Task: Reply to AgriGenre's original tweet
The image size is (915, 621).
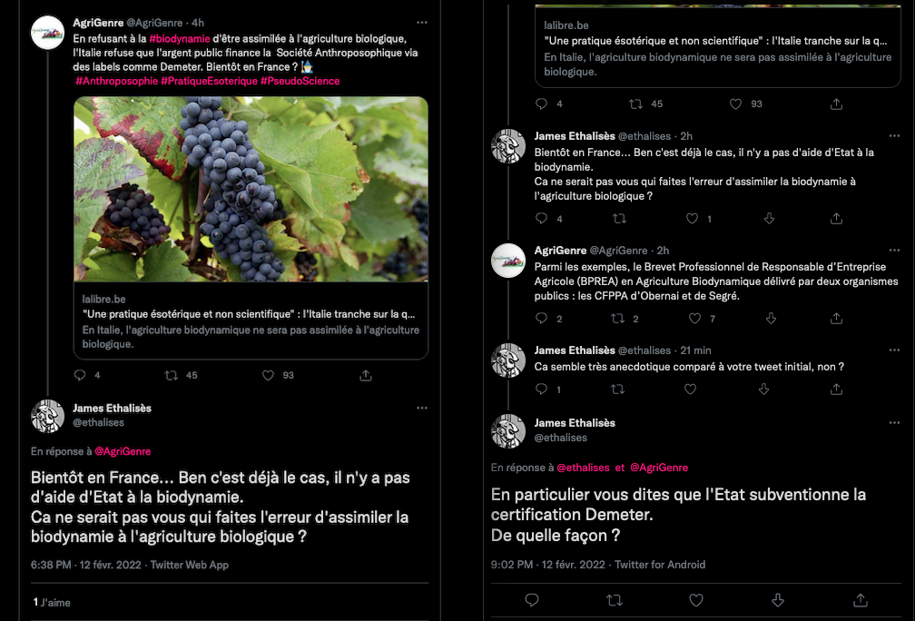Action: click(80, 375)
